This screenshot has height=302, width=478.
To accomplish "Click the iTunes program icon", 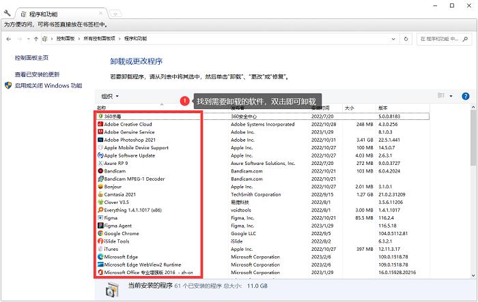I will click(x=100, y=249).
